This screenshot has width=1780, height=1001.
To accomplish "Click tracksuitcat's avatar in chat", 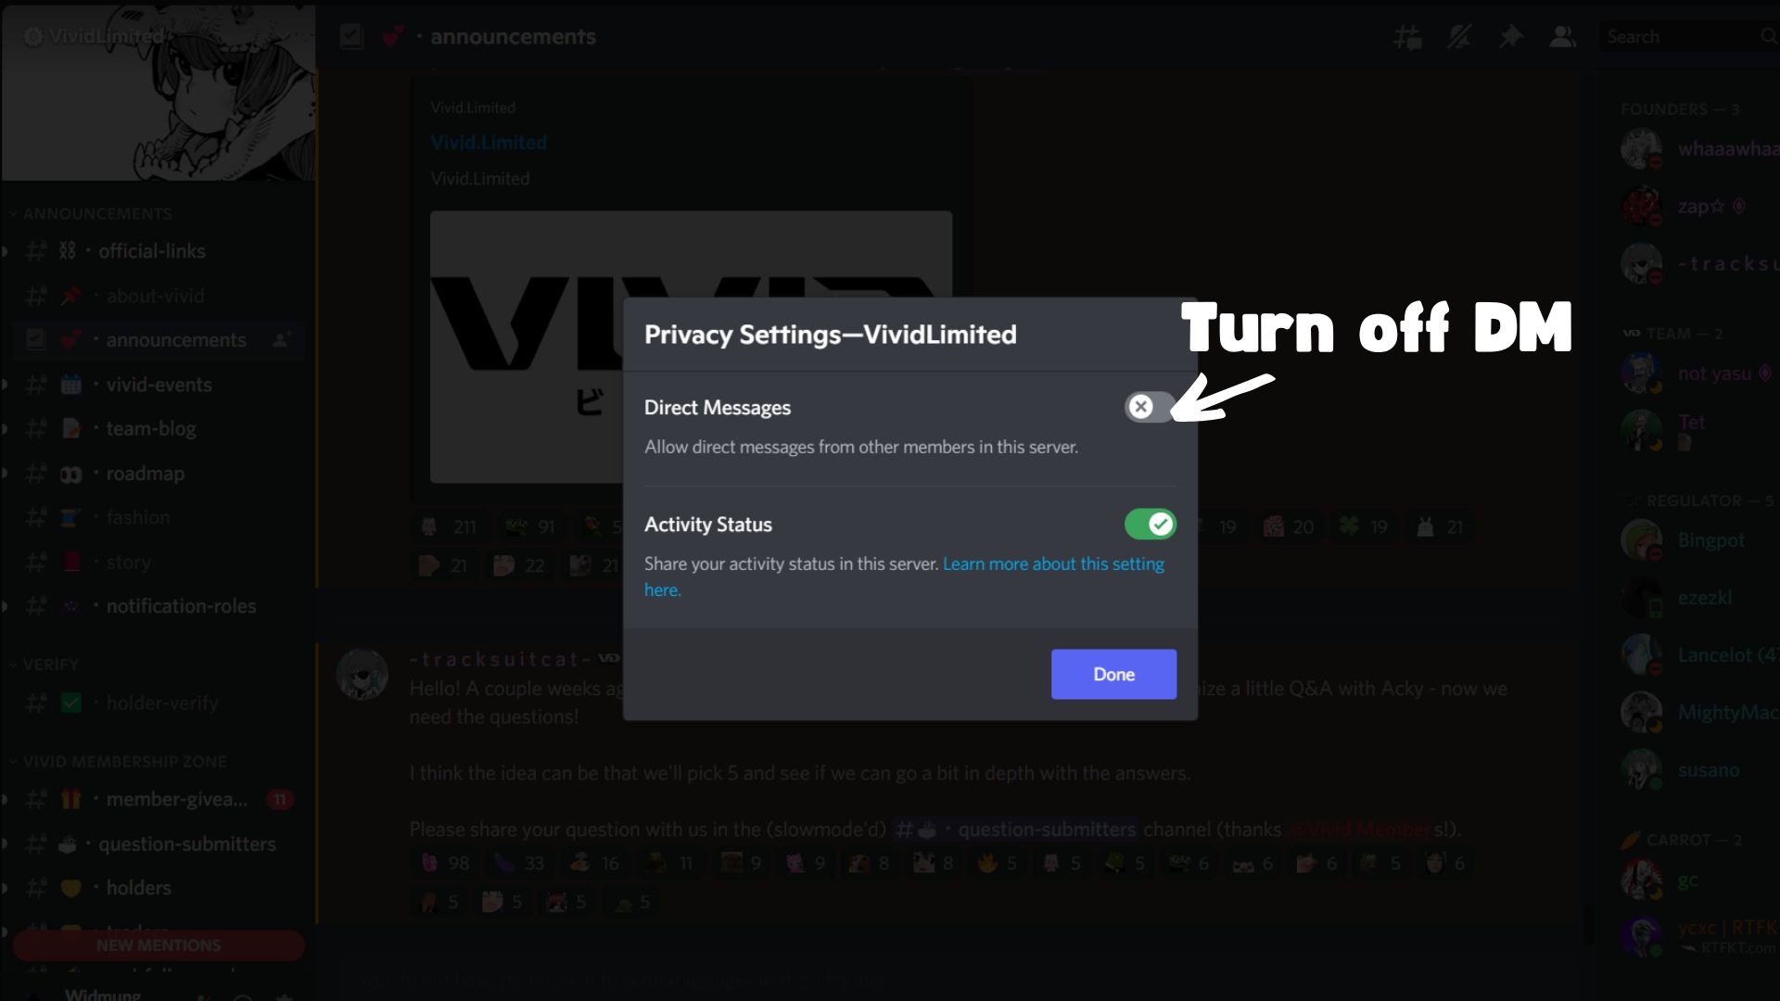I will [x=362, y=674].
